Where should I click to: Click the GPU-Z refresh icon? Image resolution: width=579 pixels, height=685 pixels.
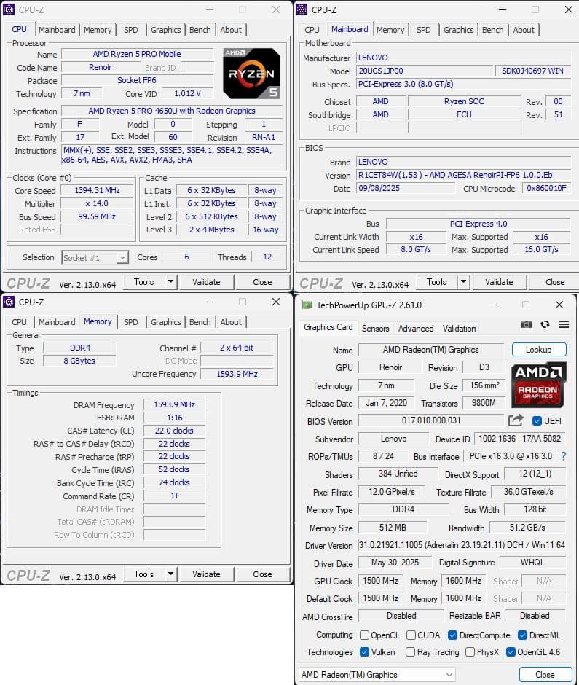(x=545, y=324)
